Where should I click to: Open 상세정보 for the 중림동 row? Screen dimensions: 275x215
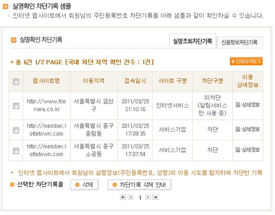coord(248,129)
